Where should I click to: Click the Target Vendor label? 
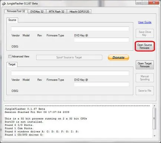coord(16,80)
